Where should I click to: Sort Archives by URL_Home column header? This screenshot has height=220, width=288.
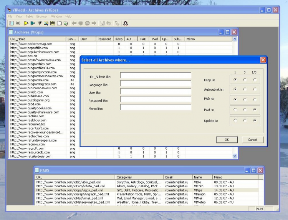[37, 39]
